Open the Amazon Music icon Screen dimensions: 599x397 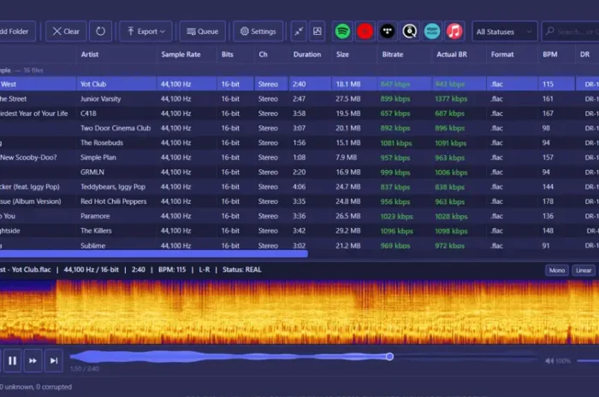coord(432,32)
